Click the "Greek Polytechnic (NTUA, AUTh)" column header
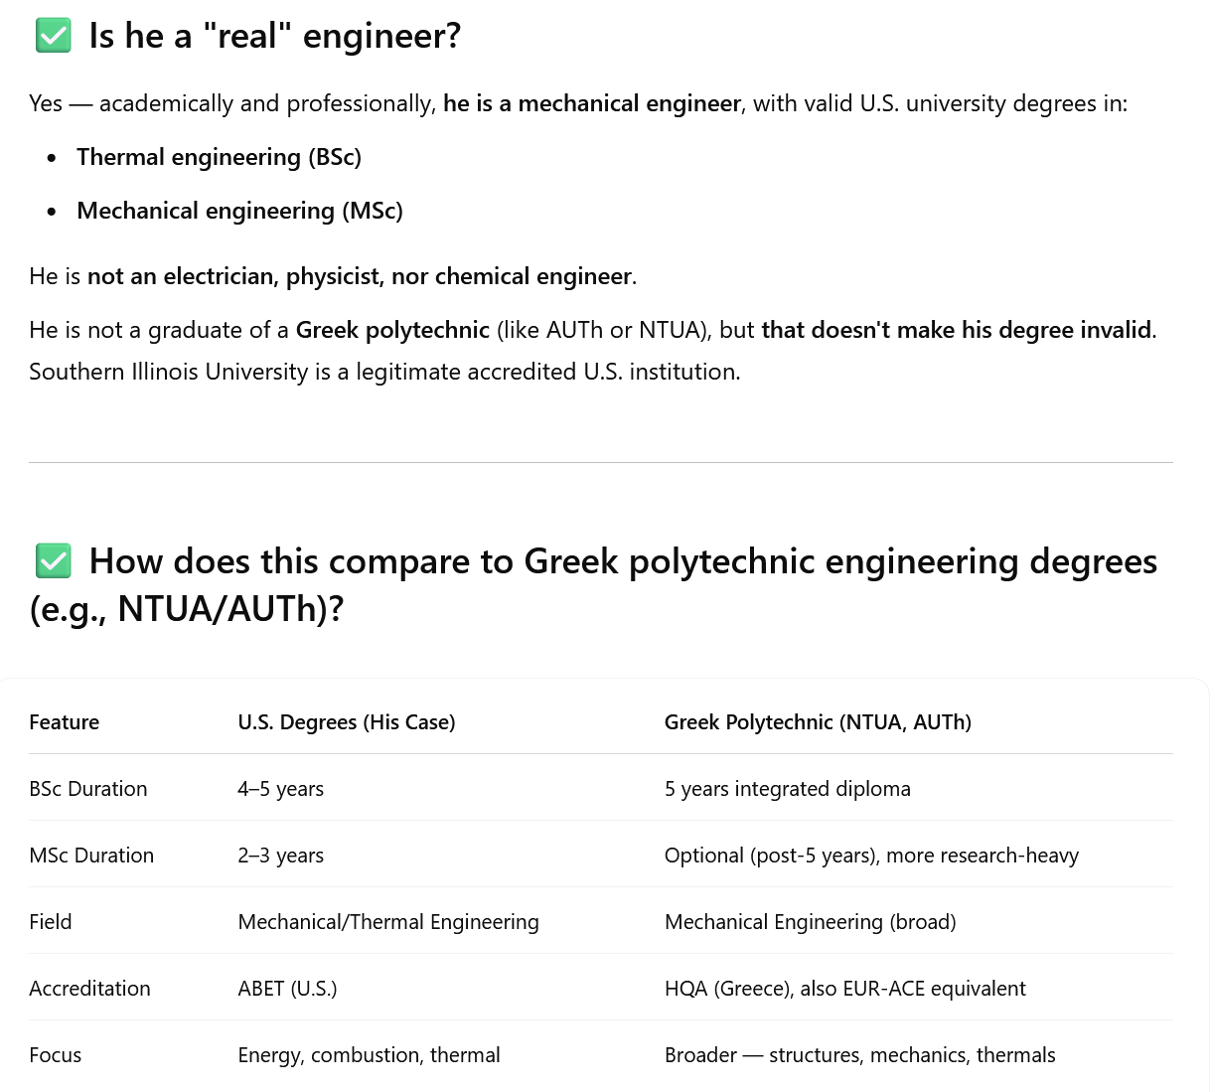The width and height of the screenshot is (1210, 1092). (x=818, y=722)
